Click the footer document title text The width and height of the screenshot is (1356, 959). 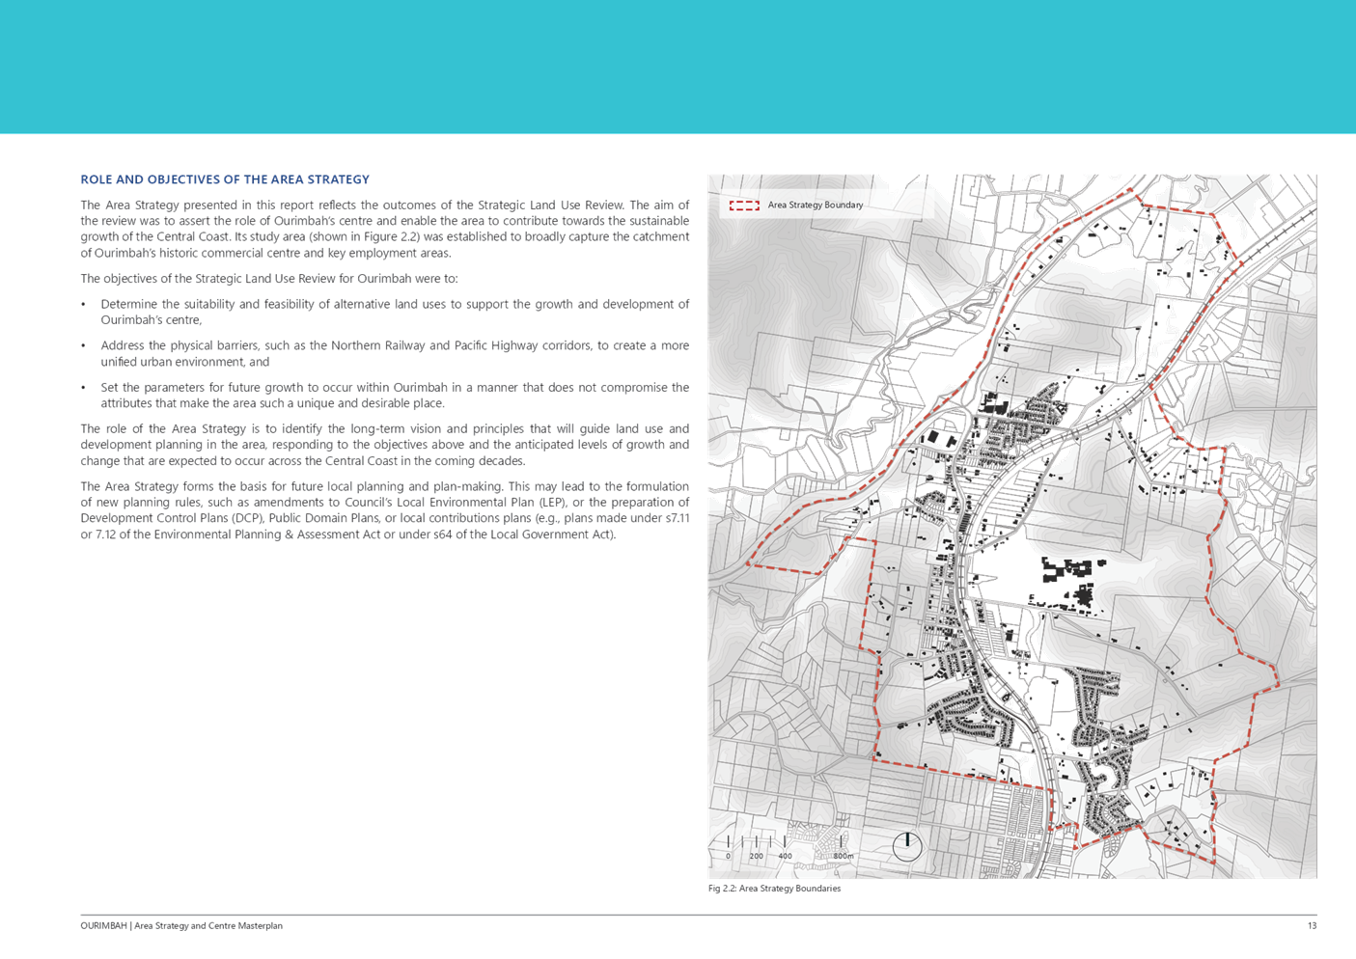181,925
